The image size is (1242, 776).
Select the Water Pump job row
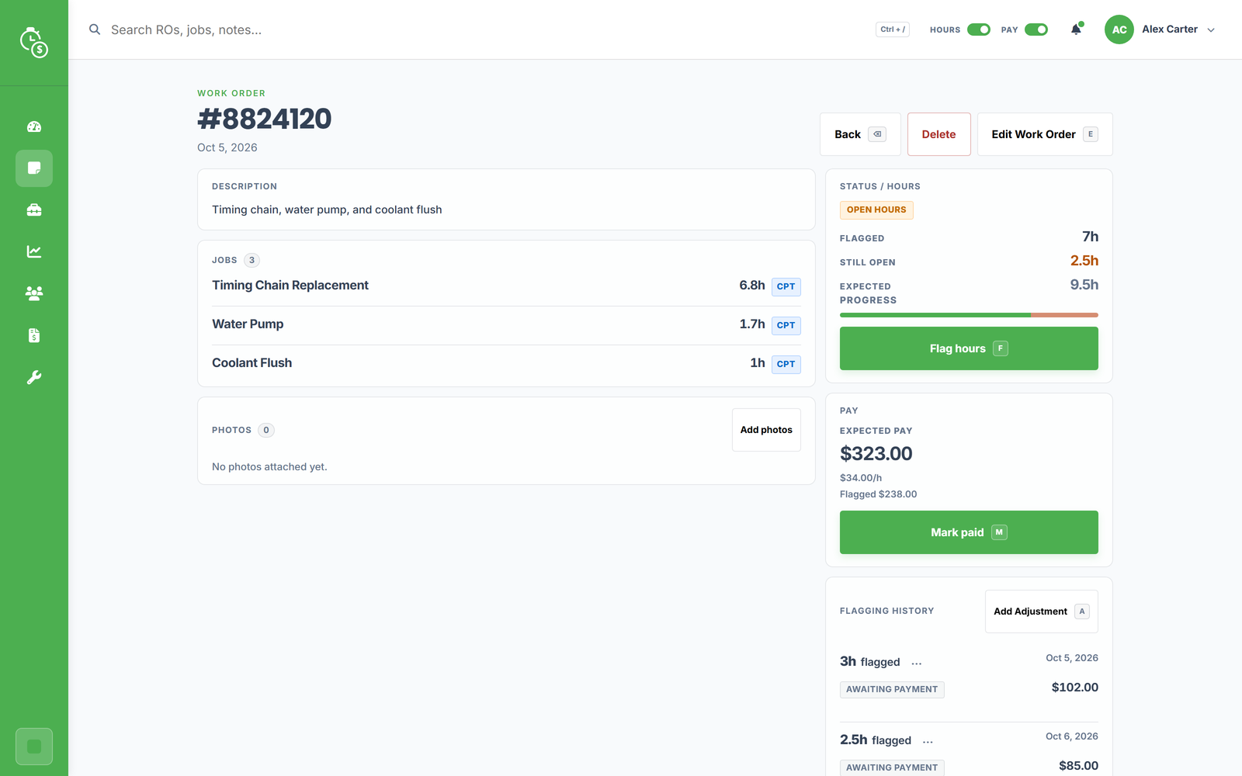(x=506, y=324)
